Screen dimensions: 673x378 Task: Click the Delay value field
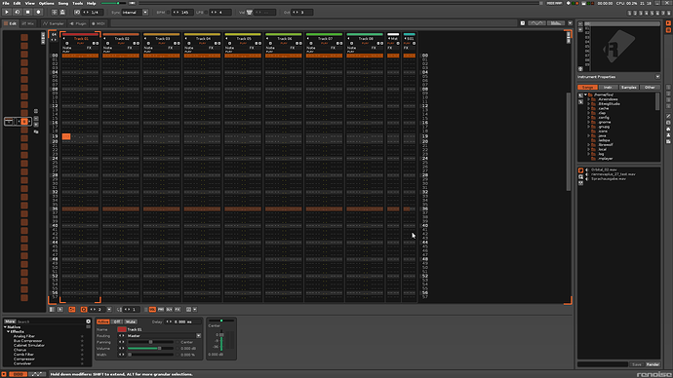183,321
